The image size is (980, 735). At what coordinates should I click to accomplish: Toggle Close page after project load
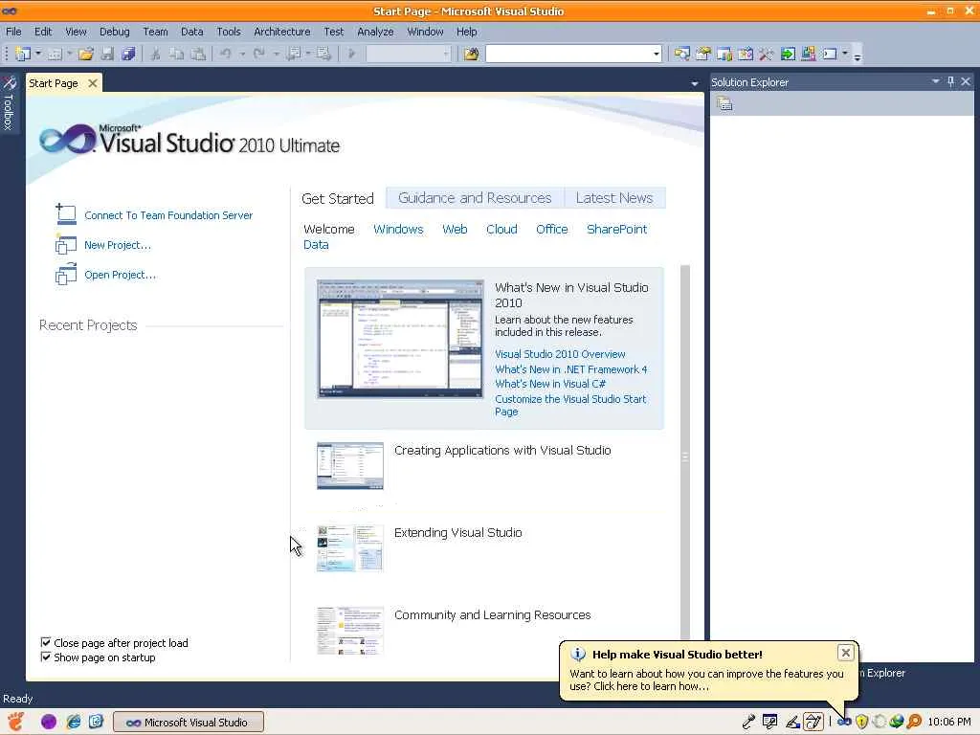click(x=46, y=642)
